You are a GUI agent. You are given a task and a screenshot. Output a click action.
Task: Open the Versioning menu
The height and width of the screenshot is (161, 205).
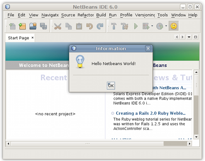click(145, 15)
